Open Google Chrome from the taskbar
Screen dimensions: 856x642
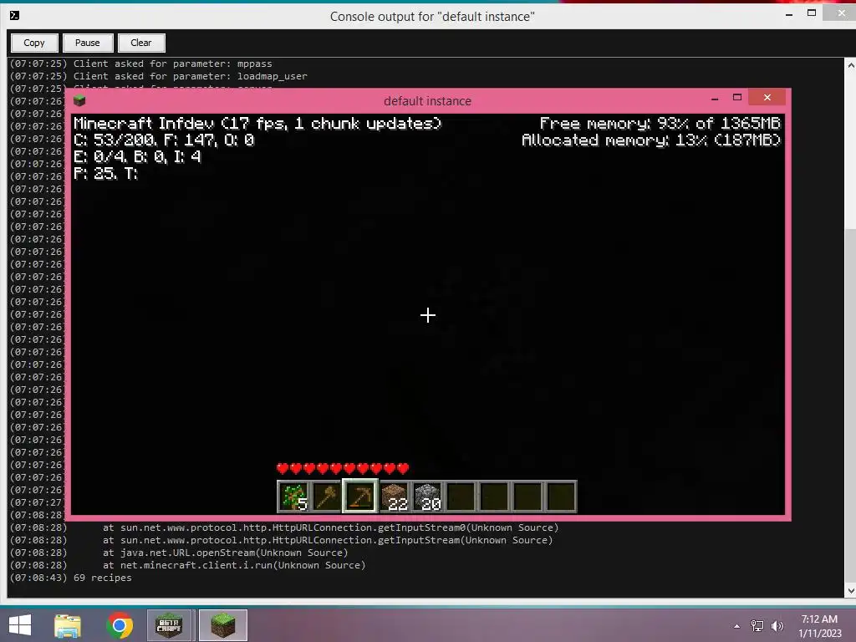pos(120,625)
